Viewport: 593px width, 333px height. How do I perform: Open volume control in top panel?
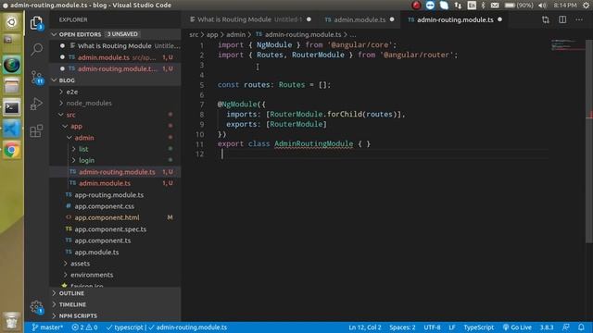[543, 6]
